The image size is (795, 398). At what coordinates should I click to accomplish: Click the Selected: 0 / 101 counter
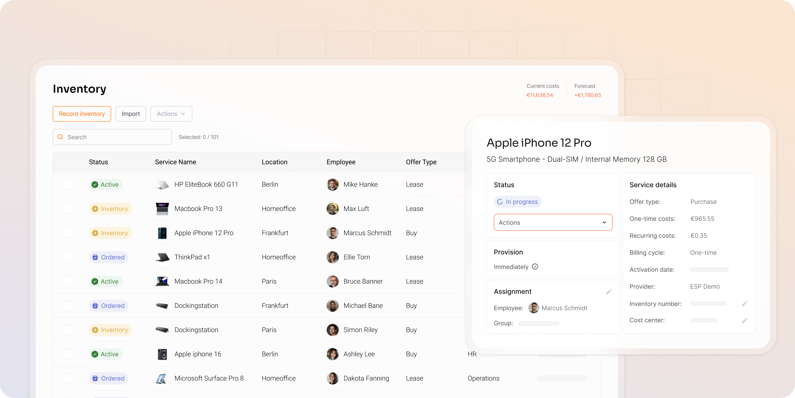[198, 137]
